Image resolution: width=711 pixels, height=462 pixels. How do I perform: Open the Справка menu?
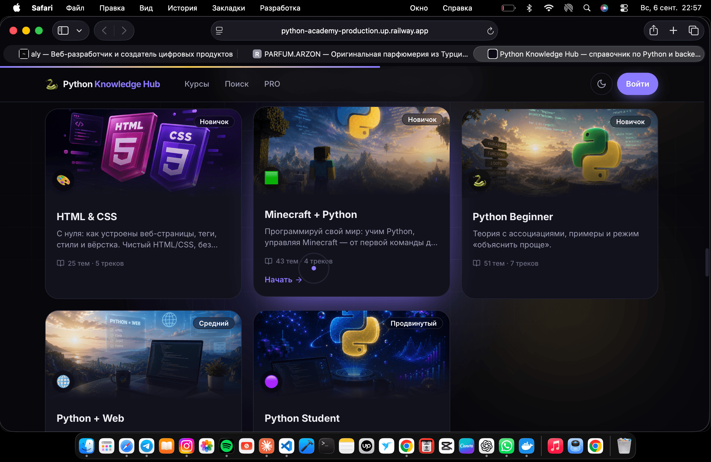point(457,8)
